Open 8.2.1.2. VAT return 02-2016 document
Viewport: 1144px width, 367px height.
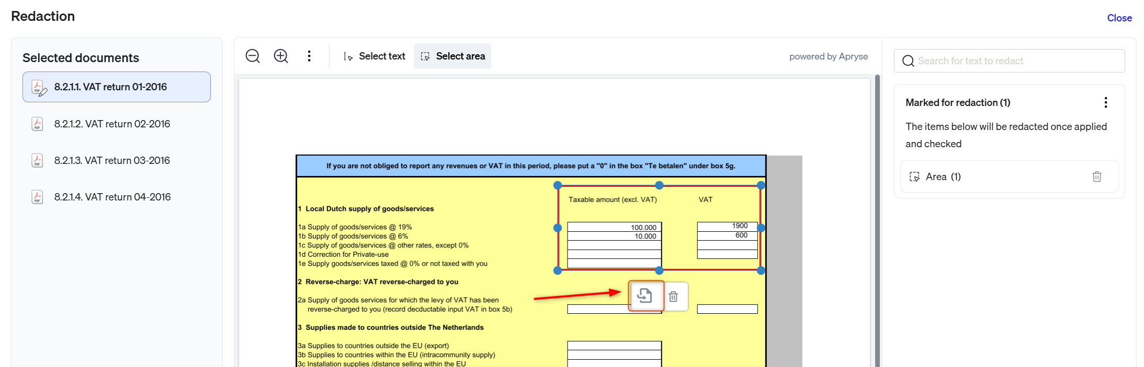point(117,124)
